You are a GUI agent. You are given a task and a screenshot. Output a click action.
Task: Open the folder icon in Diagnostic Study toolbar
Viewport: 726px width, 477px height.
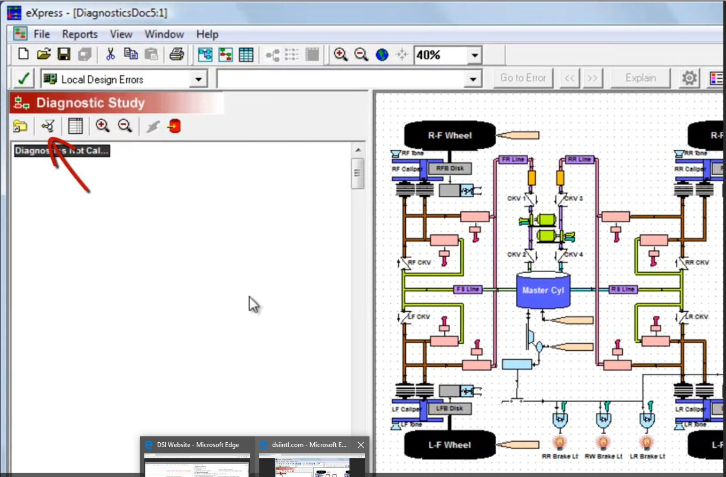(20, 126)
